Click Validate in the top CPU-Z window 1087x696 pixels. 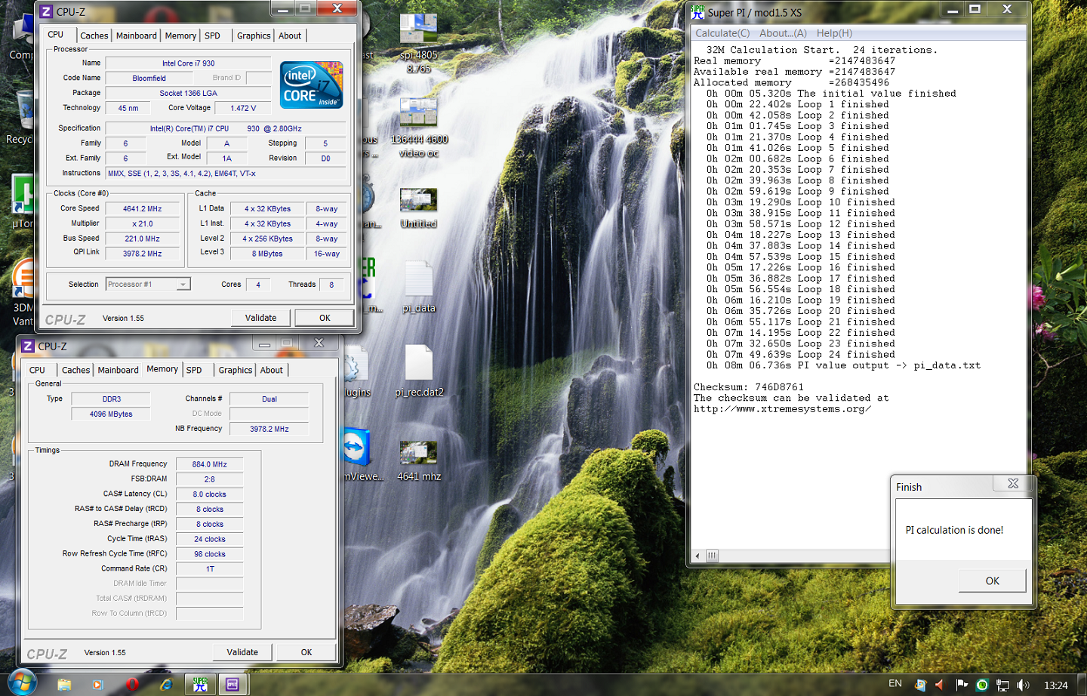click(x=260, y=318)
